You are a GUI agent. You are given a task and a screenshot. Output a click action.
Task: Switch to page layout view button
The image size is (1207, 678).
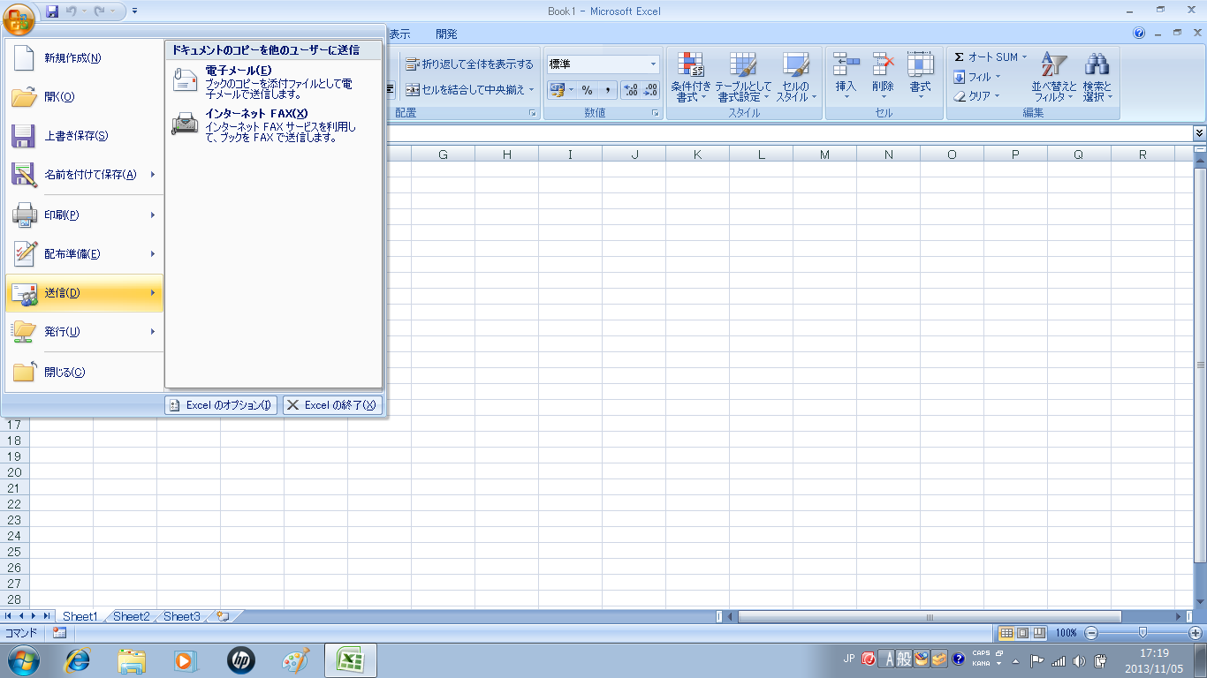1022,633
